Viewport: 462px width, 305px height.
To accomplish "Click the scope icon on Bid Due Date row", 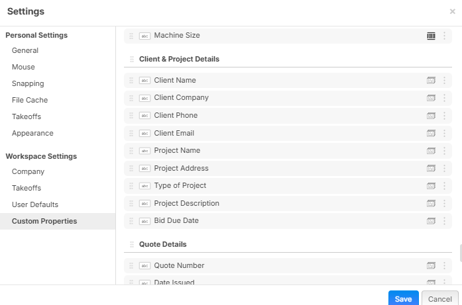I will (x=431, y=221).
